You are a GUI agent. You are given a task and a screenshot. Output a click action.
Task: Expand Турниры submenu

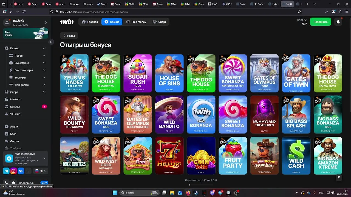point(44,77)
